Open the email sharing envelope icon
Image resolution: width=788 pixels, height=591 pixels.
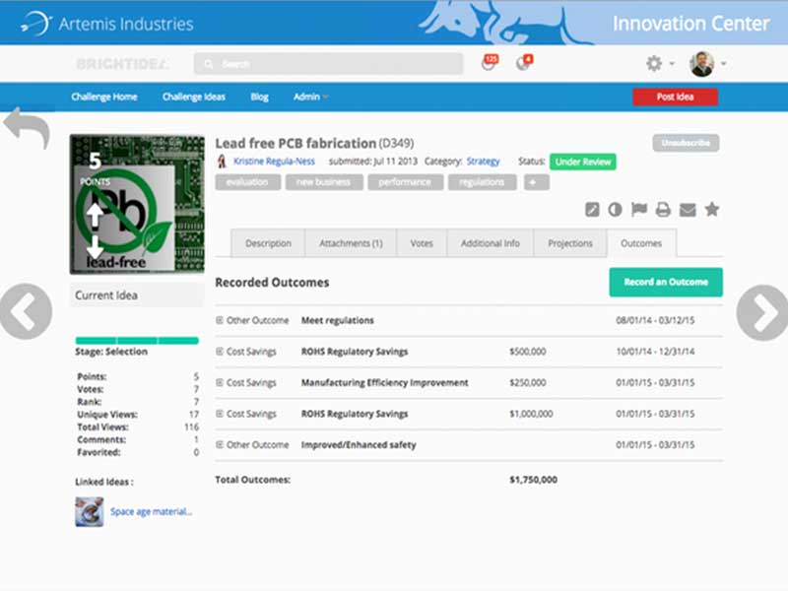(689, 209)
